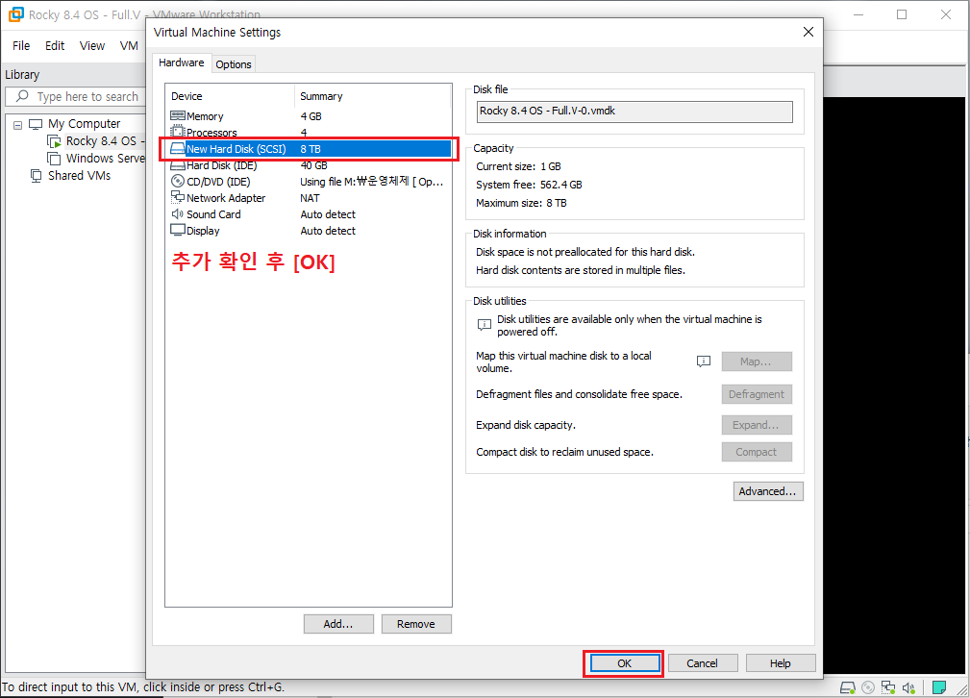Select Display Auto detect summary

pyautogui.click(x=328, y=231)
